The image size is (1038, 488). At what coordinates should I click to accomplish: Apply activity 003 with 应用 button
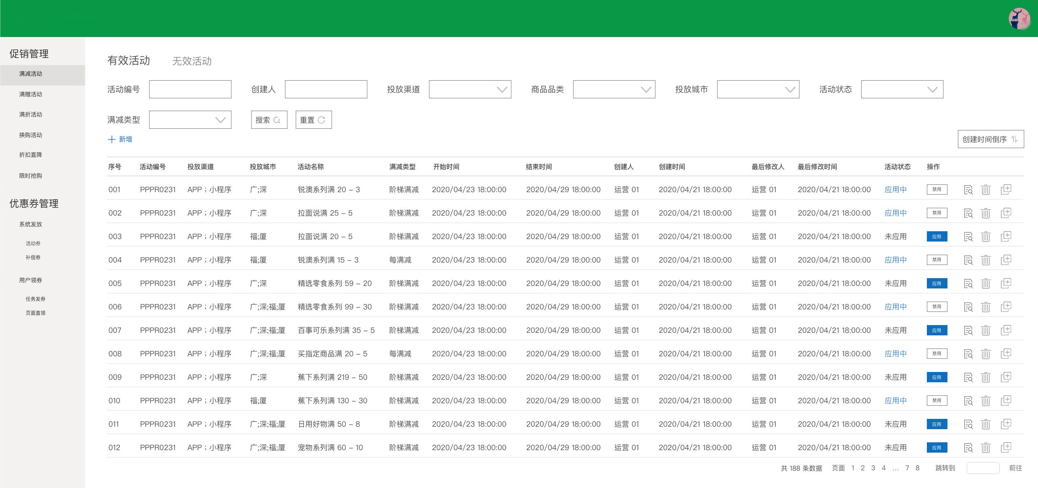tap(937, 237)
